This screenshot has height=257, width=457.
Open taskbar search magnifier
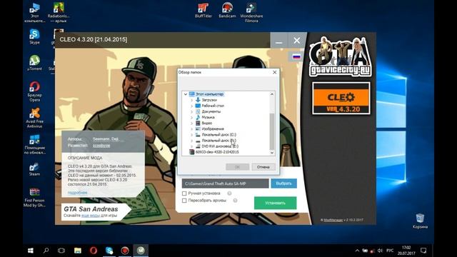pyautogui.click(x=46, y=251)
